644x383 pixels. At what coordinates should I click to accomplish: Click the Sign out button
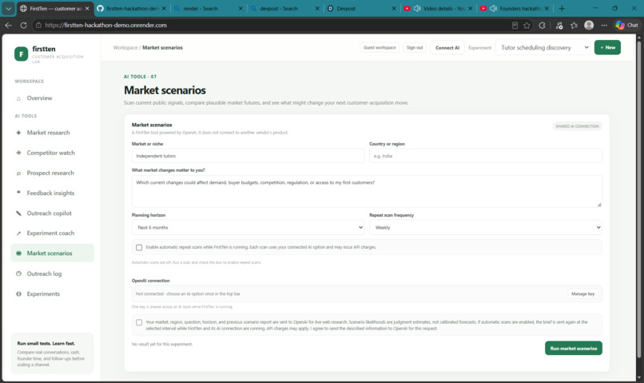click(415, 48)
